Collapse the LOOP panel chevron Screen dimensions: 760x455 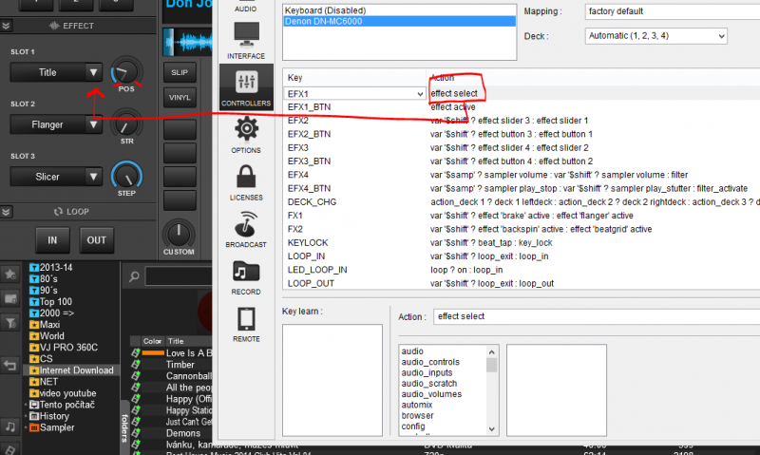pyautogui.click(x=7, y=212)
